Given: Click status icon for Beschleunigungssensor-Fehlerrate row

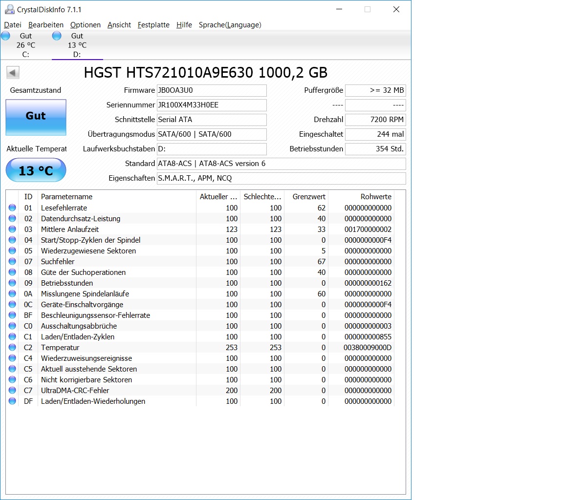Looking at the screenshot, I should 12,315.
